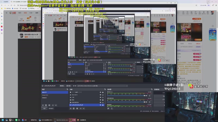This screenshot has height=122, width=218.
Task: Go to 首页 in Douyu navigation
Action: coord(20,13)
